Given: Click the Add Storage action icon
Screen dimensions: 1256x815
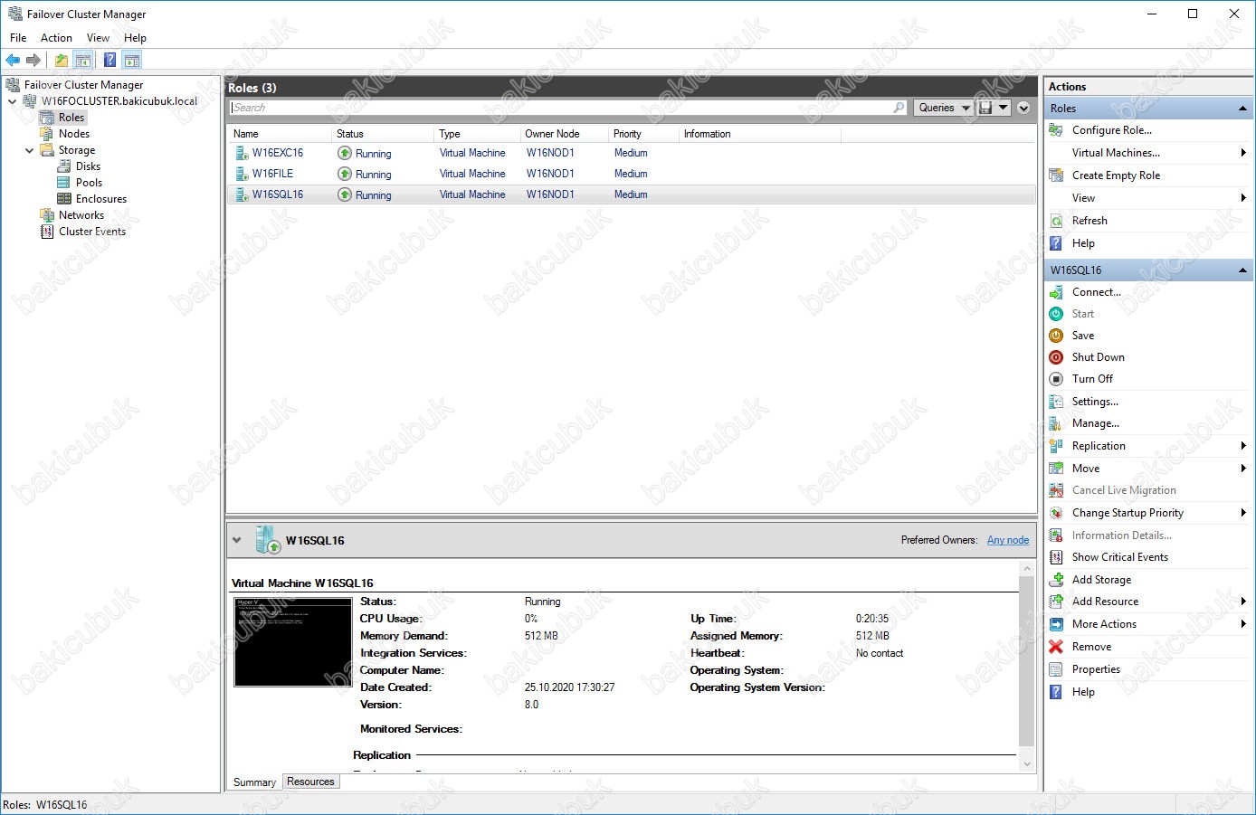Looking at the screenshot, I should (x=1055, y=580).
